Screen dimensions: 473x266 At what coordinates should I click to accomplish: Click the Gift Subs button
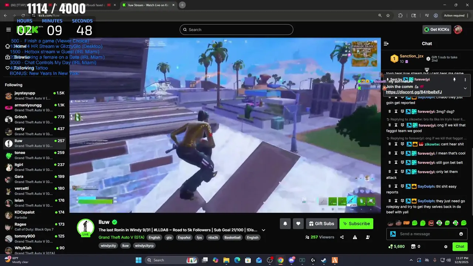(321, 224)
